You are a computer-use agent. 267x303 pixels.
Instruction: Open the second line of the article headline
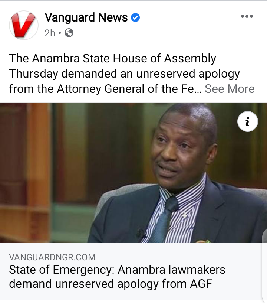111,284
